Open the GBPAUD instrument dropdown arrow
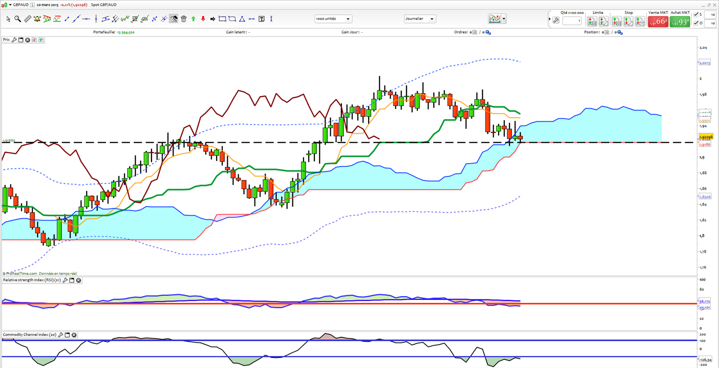 10,5
